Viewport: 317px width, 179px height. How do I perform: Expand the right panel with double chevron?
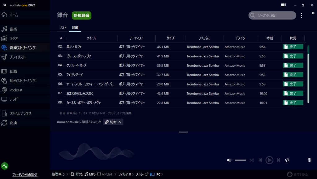click(313, 13)
